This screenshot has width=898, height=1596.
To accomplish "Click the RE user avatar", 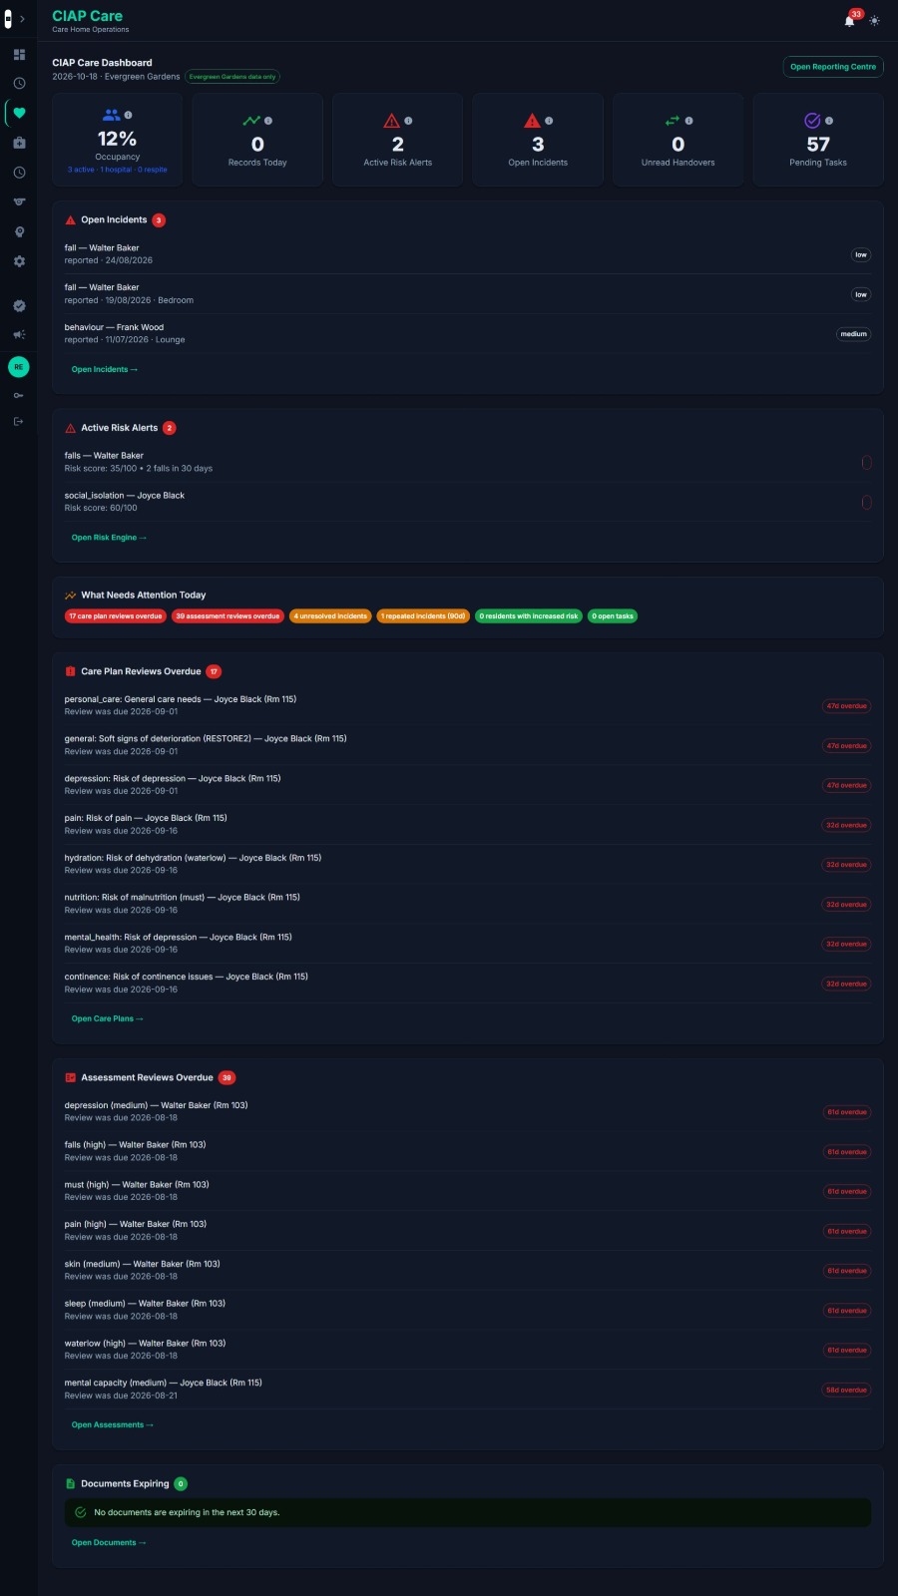I will [x=19, y=367].
